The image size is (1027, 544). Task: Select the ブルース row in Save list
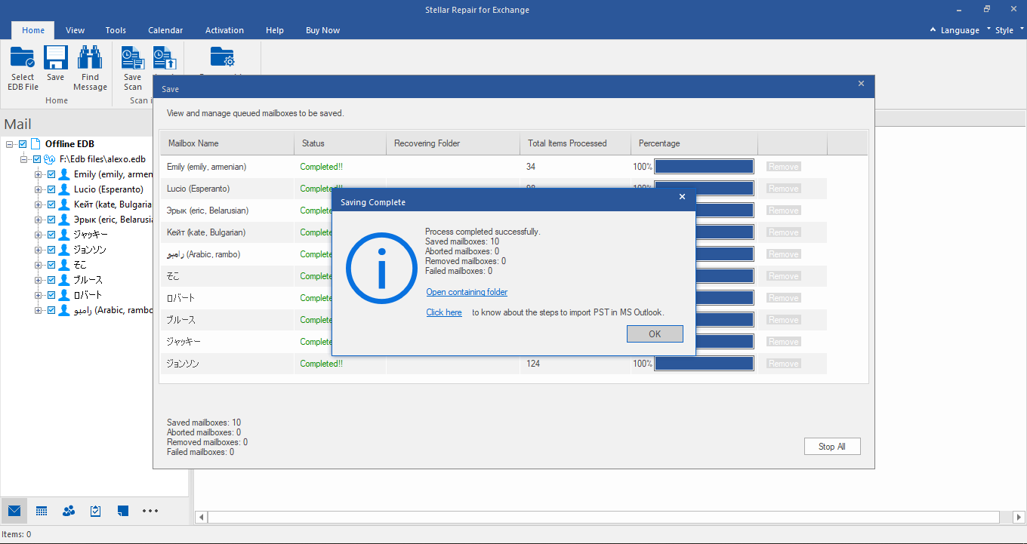pyautogui.click(x=493, y=320)
